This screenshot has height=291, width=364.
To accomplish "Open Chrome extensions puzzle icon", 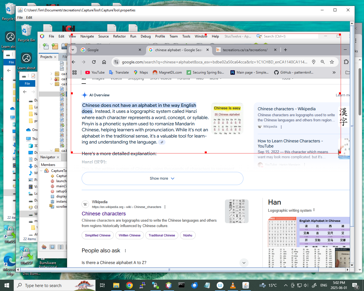I will [x=346, y=62].
